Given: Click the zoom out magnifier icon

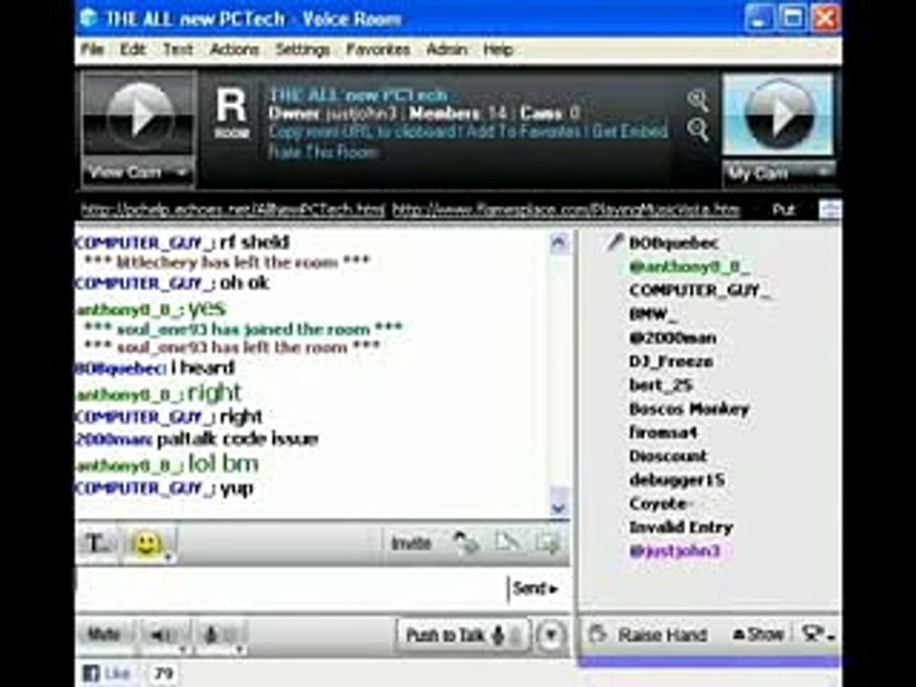Looking at the screenshot, I should [x=697, y=129].
